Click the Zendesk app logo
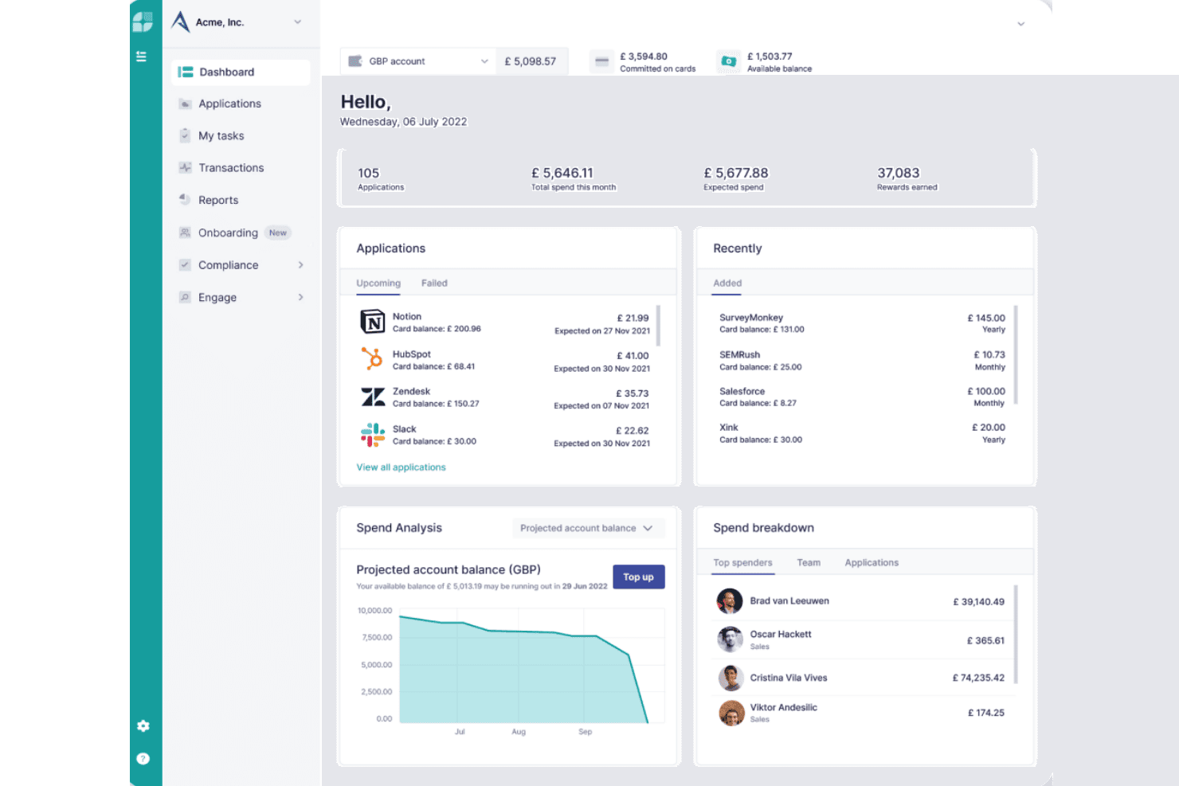This screenshot has height=786, width=1179. [373, 397]
